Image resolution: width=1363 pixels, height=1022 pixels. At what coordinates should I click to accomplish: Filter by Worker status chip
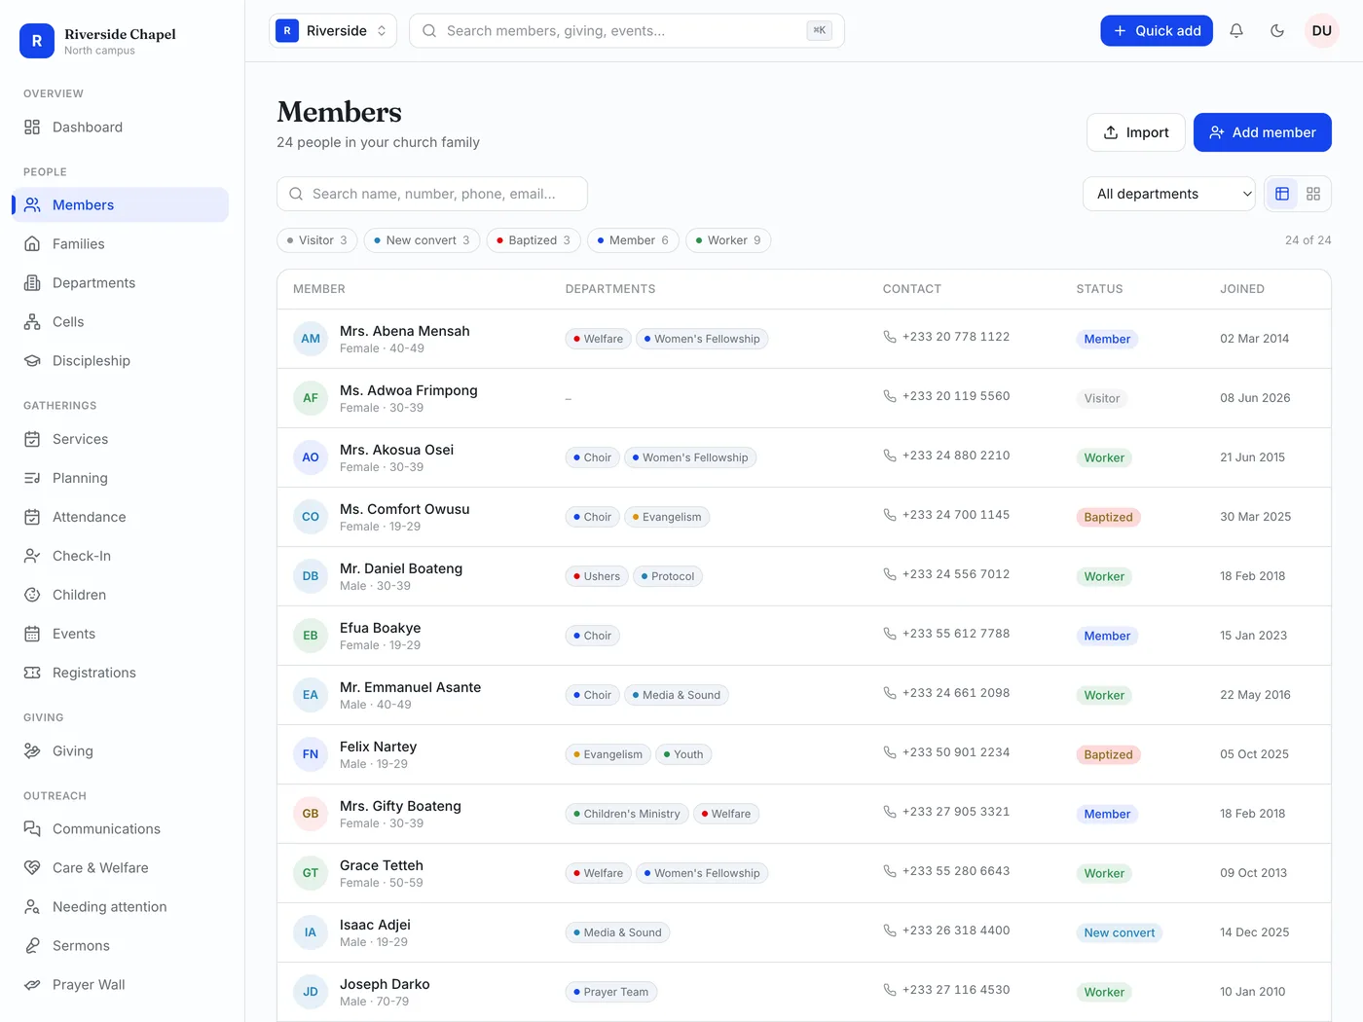[x=728, y=240]
